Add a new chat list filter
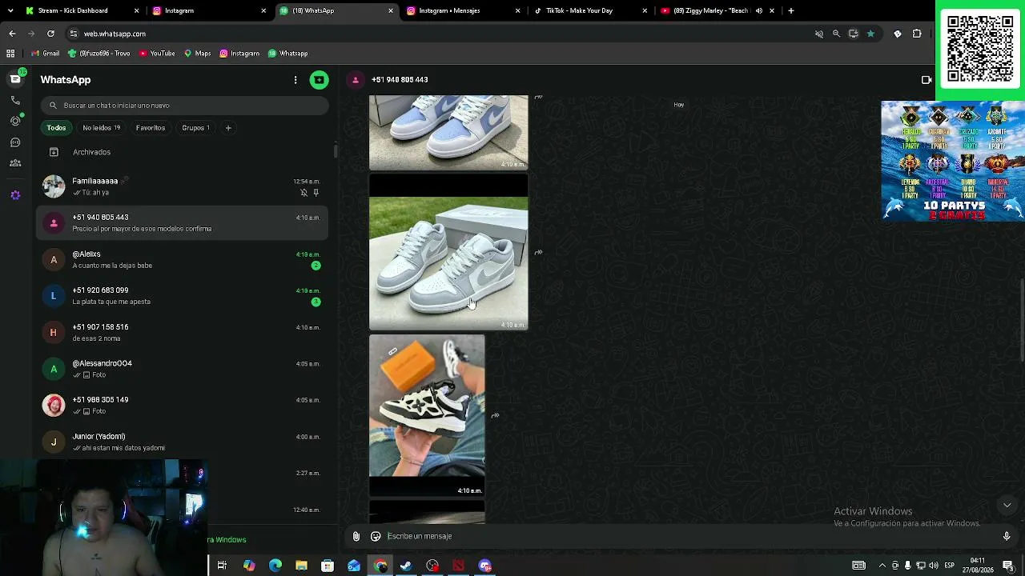Image resolution: width=1025 pixels, height=576 pixels. click(x=228, y=128)
